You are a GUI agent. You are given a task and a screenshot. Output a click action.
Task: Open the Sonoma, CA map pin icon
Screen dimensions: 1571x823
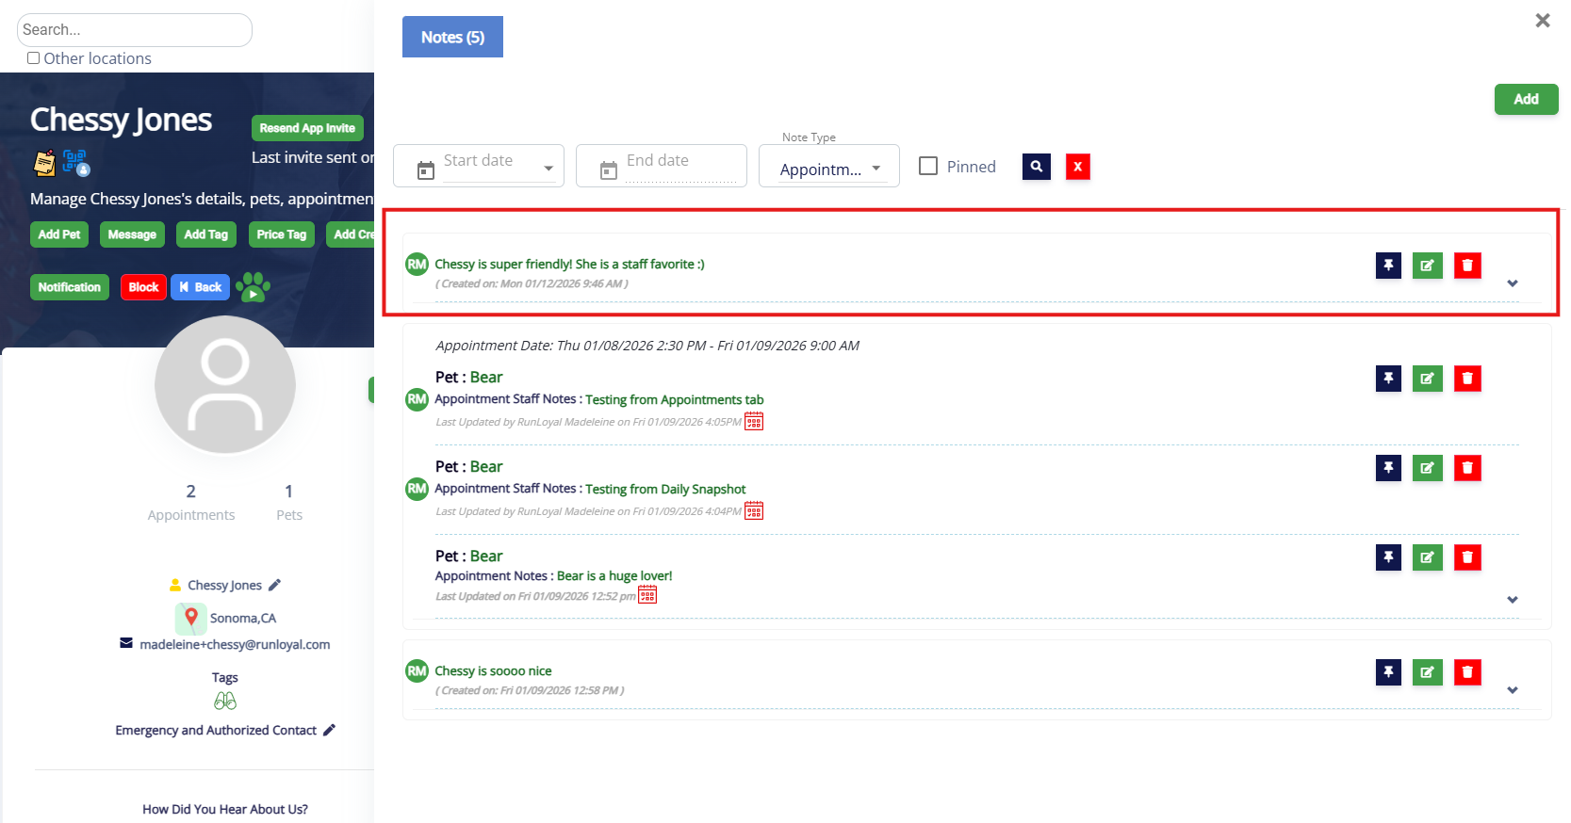tap(190, 619)
